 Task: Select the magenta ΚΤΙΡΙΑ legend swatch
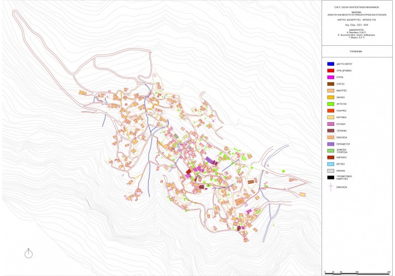(x=330, y=77)
